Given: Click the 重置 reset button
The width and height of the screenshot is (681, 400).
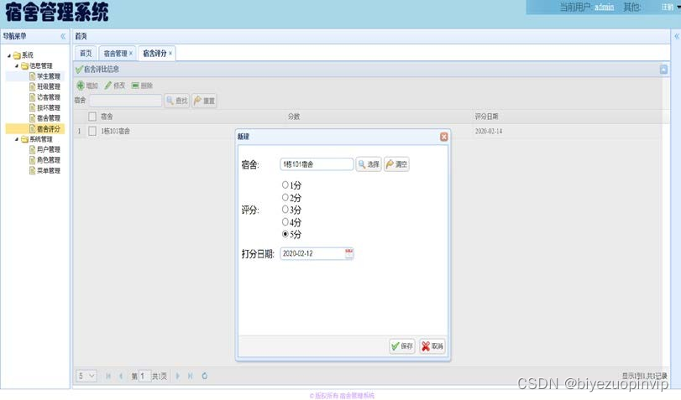Looking at the screenshot, I should [204, 101].
